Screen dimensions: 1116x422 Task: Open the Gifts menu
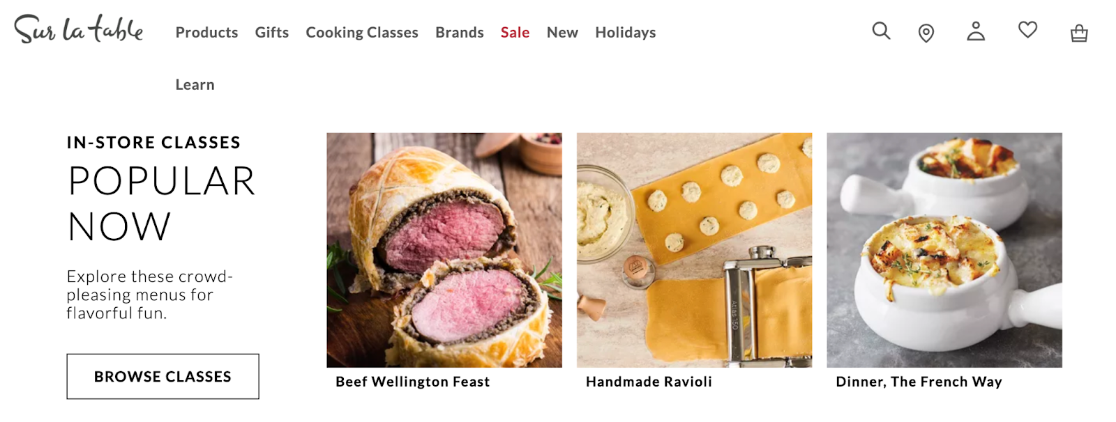[271, 32]
